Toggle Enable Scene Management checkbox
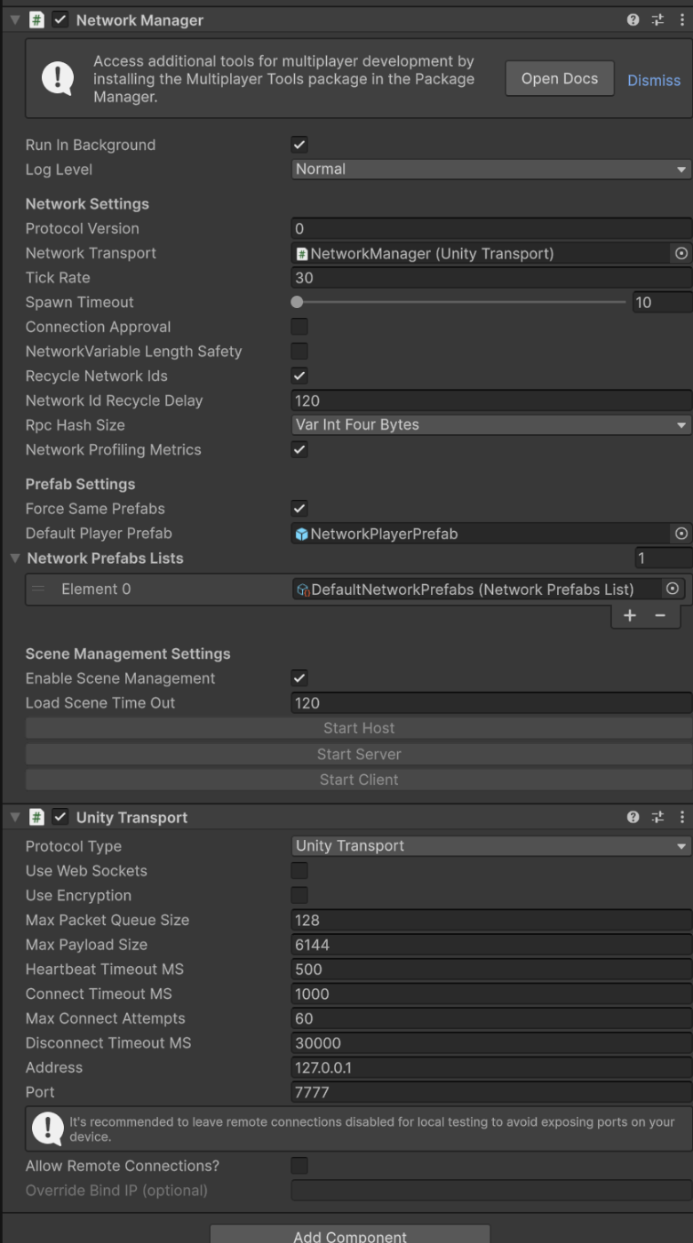 point(300,679)
